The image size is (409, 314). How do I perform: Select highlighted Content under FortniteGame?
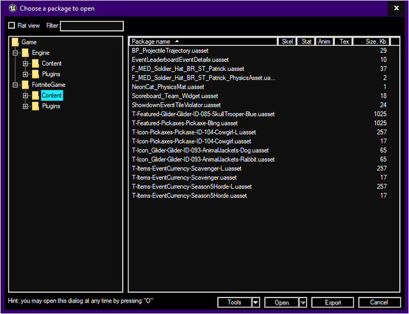click(52, 95)
